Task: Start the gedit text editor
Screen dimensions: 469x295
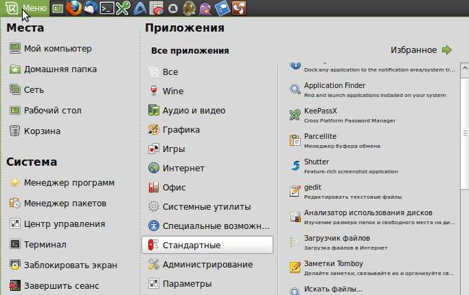Action: (312, 187)
